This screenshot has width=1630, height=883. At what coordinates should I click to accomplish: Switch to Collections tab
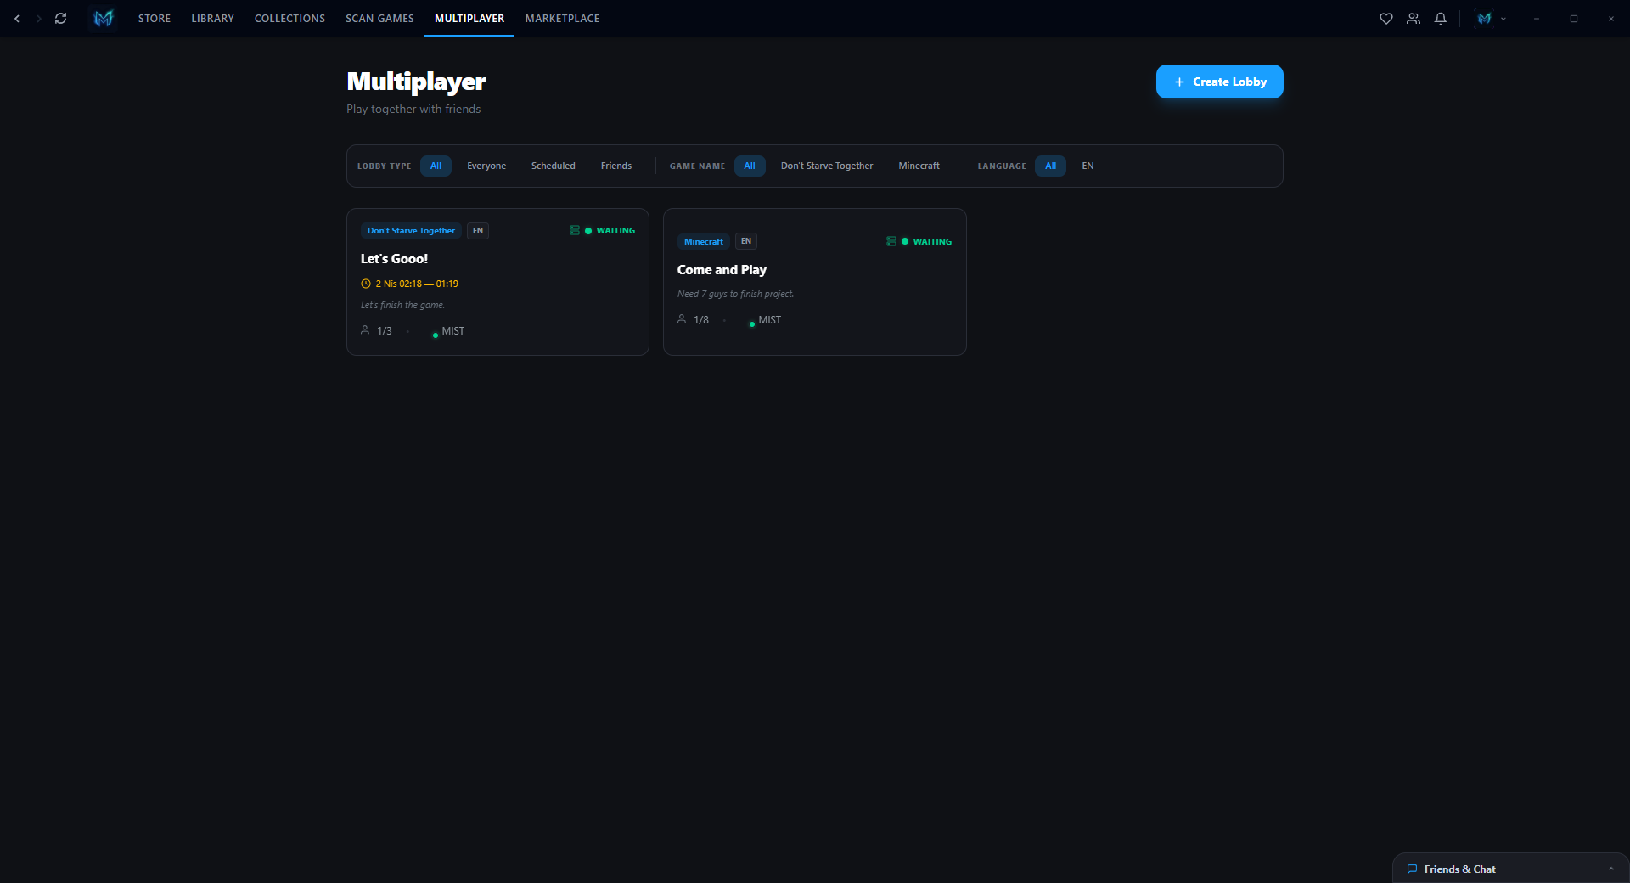(x=289, y=18)
